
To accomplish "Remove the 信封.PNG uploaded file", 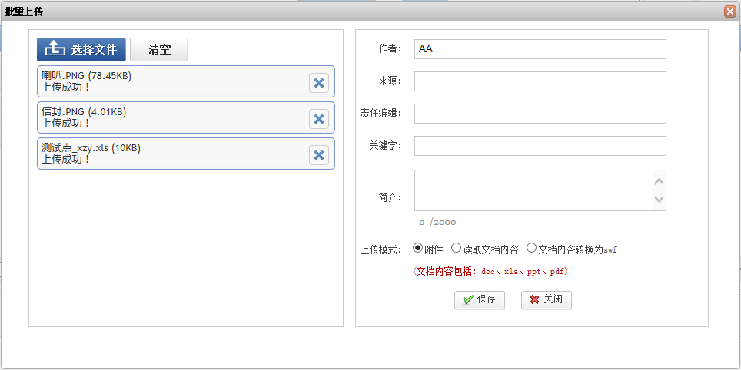I will click(319, 118).
